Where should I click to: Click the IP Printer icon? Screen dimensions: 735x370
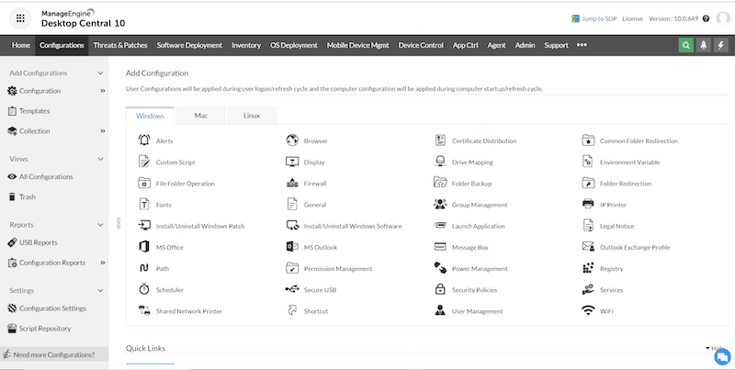pos(588,204)
